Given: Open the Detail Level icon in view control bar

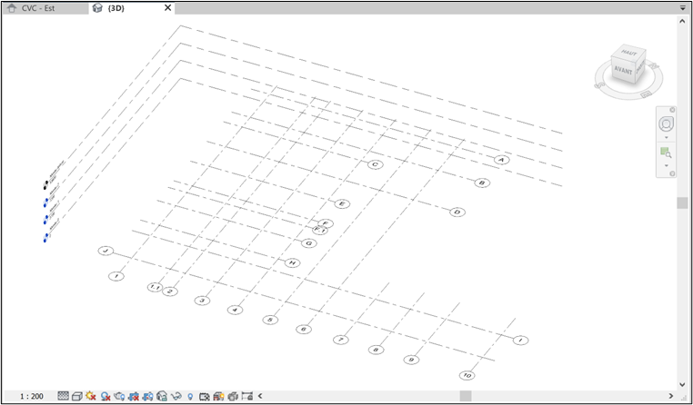Looking at the screenshot, I should tap(63, 396).
